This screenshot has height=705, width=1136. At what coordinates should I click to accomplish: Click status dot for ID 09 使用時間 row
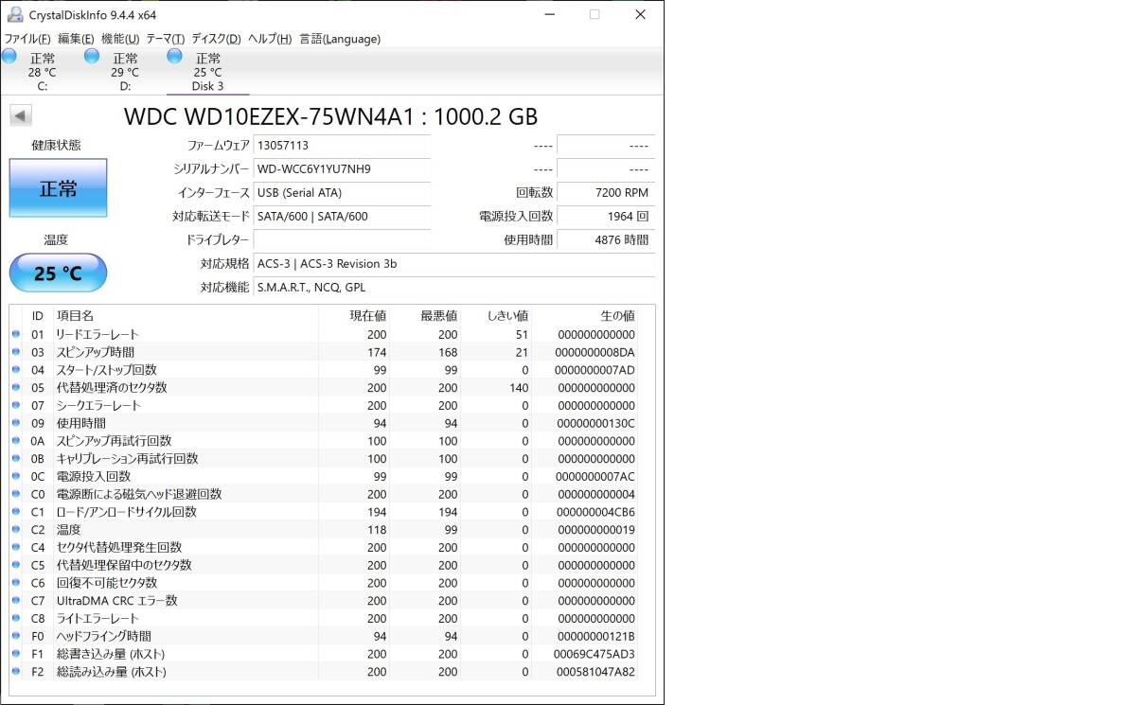point(16,423)
